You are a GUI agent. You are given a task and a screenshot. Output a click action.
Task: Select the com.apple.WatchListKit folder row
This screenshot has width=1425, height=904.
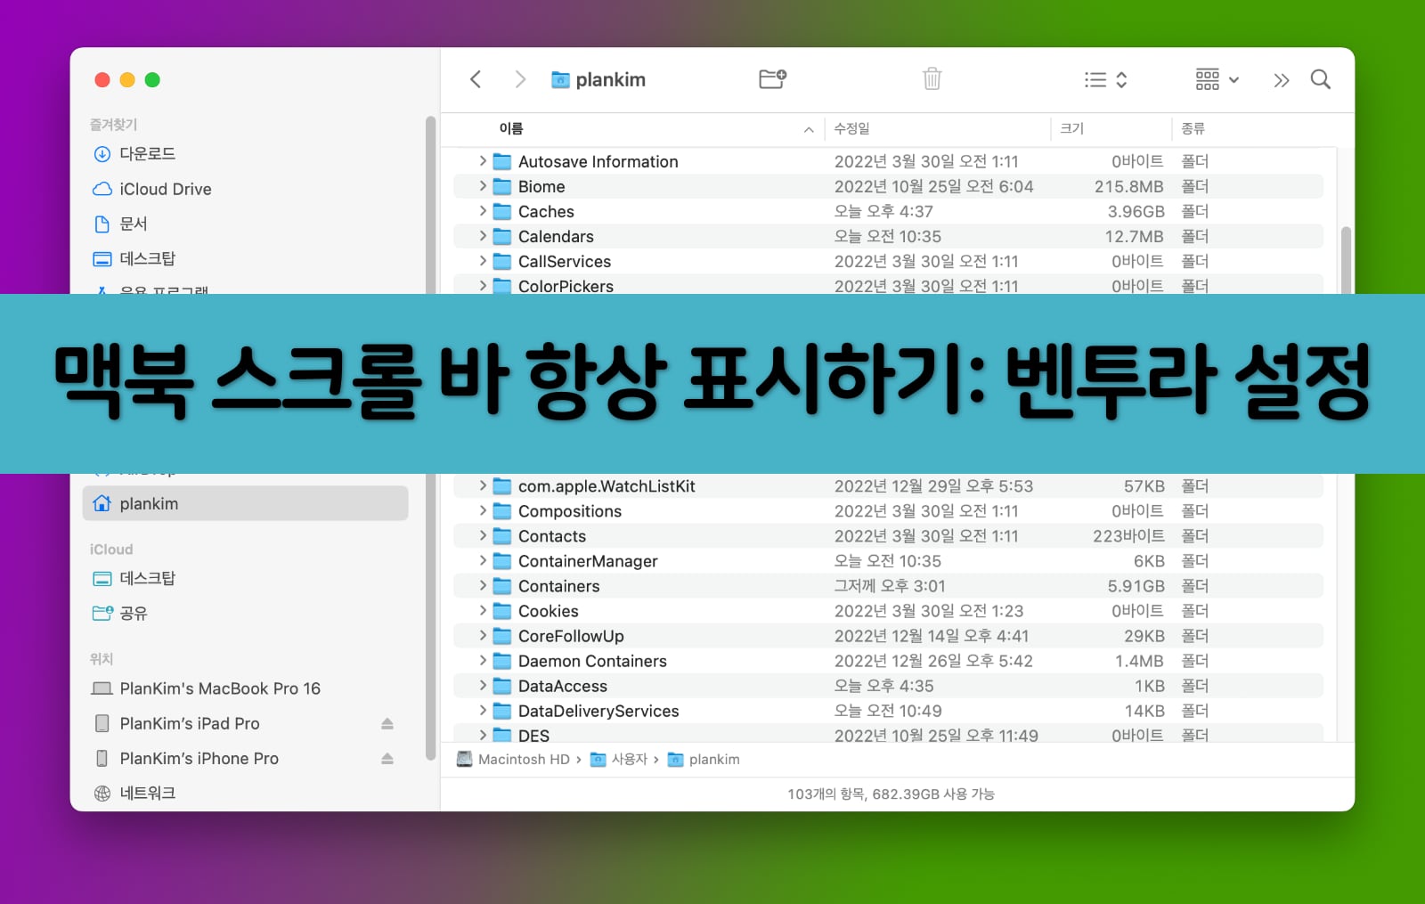[888, 486]
